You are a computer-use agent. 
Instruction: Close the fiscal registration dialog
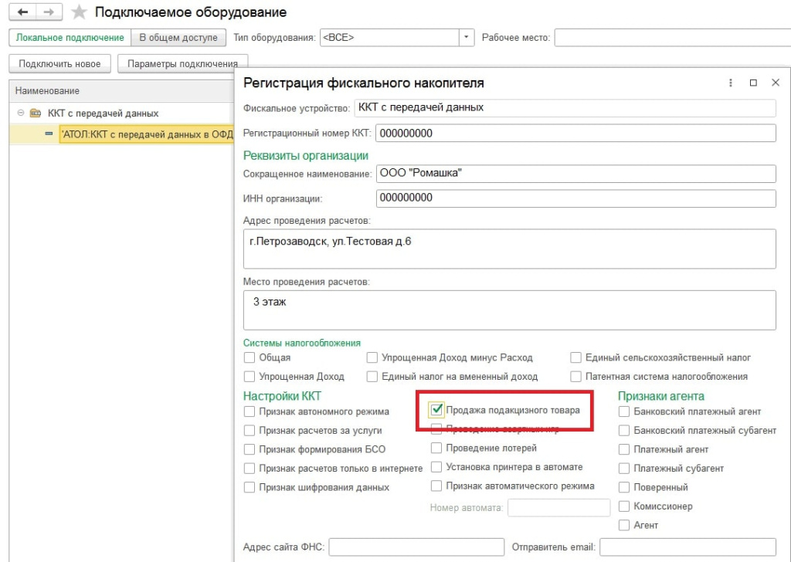[776, 83]
